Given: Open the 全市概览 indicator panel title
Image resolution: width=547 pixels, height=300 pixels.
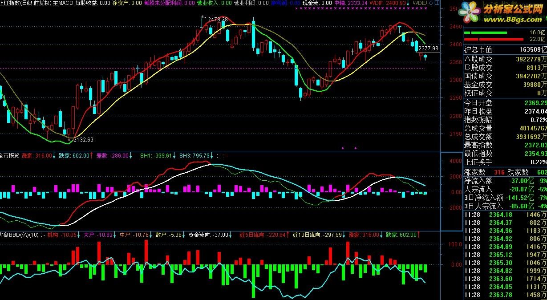Looking at the screenshot, I should click(9, 155).
